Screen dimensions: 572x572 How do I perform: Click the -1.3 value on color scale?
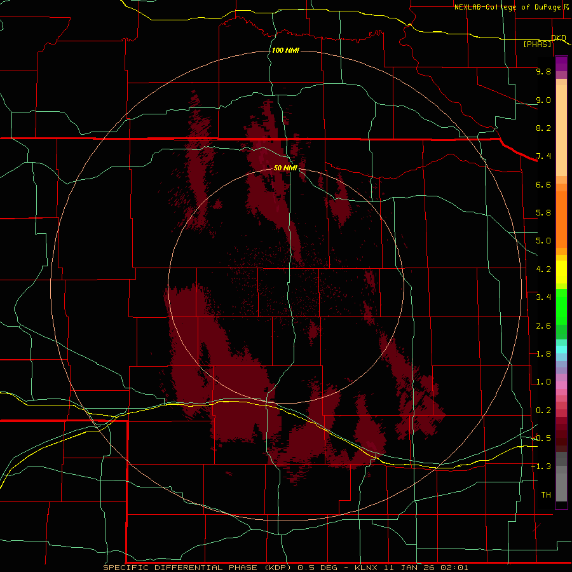point(541,466)
